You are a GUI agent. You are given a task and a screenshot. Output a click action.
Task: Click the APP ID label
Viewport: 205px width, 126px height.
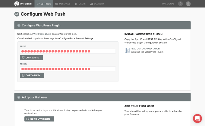coord(23,46)
